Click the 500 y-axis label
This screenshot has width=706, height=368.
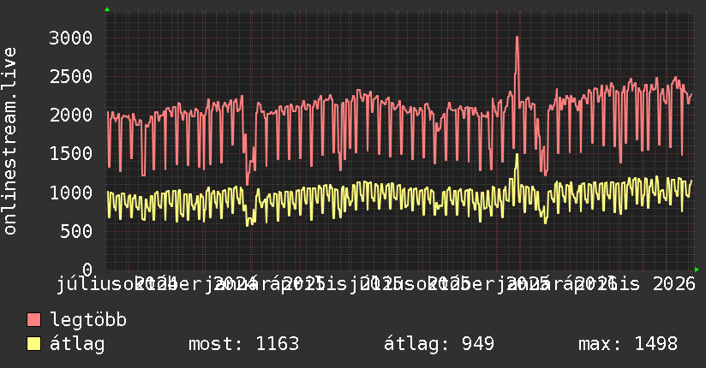(x=76, y=231)
